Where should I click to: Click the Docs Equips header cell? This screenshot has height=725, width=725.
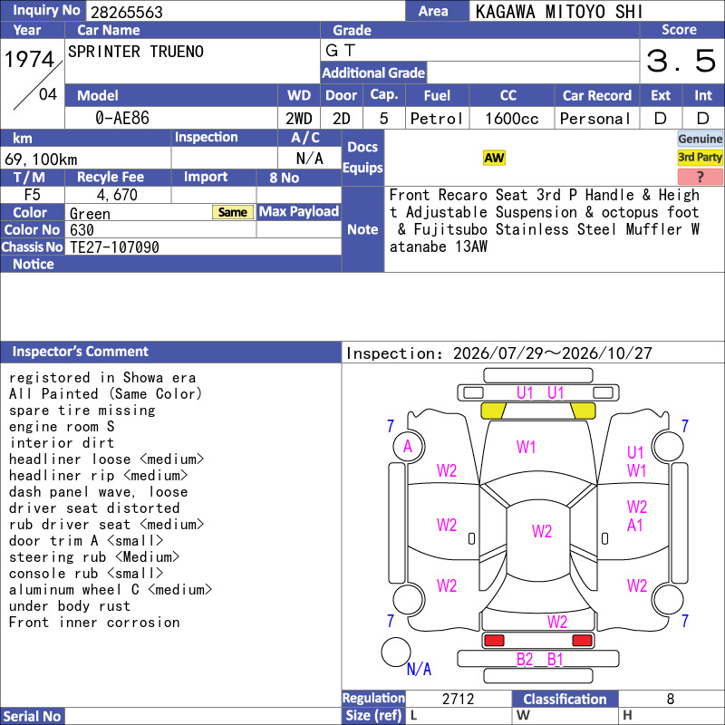362,157
